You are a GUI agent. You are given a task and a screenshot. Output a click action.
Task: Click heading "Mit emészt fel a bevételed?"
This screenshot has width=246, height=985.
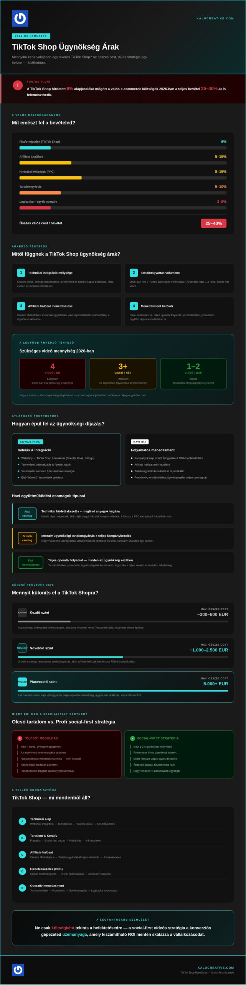(x=43, y=123)
